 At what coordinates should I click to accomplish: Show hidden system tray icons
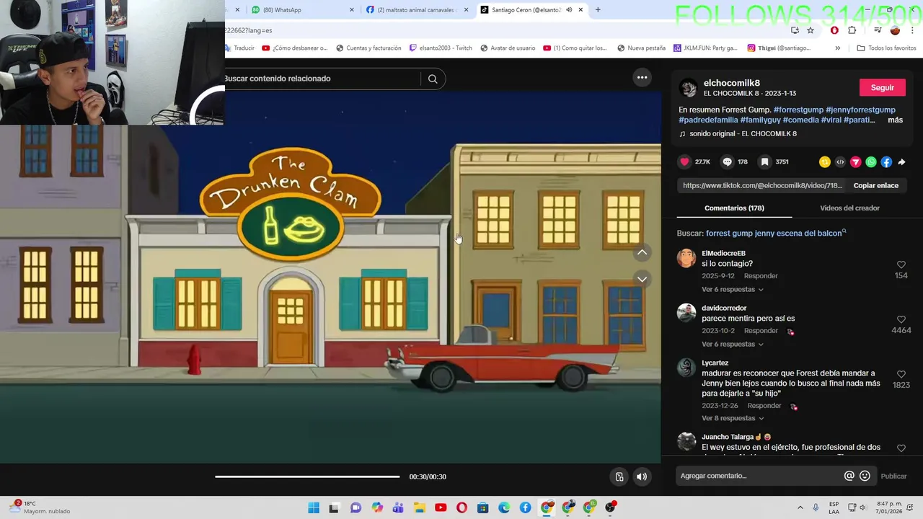800,507
